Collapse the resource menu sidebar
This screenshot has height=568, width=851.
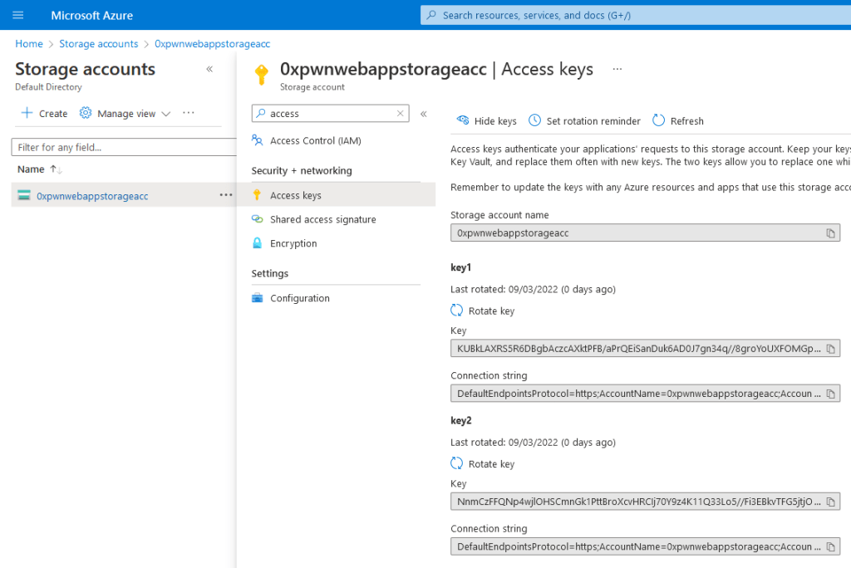coord(423,114)
